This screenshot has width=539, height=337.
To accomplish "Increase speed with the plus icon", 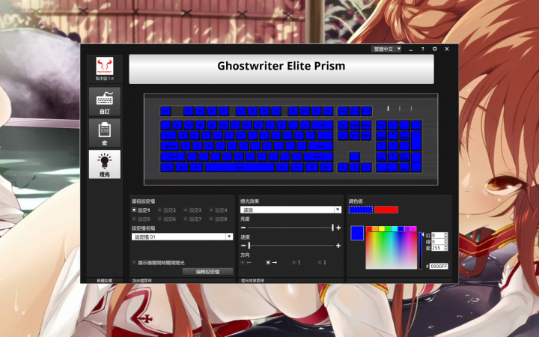I will (x=338, y=246).
